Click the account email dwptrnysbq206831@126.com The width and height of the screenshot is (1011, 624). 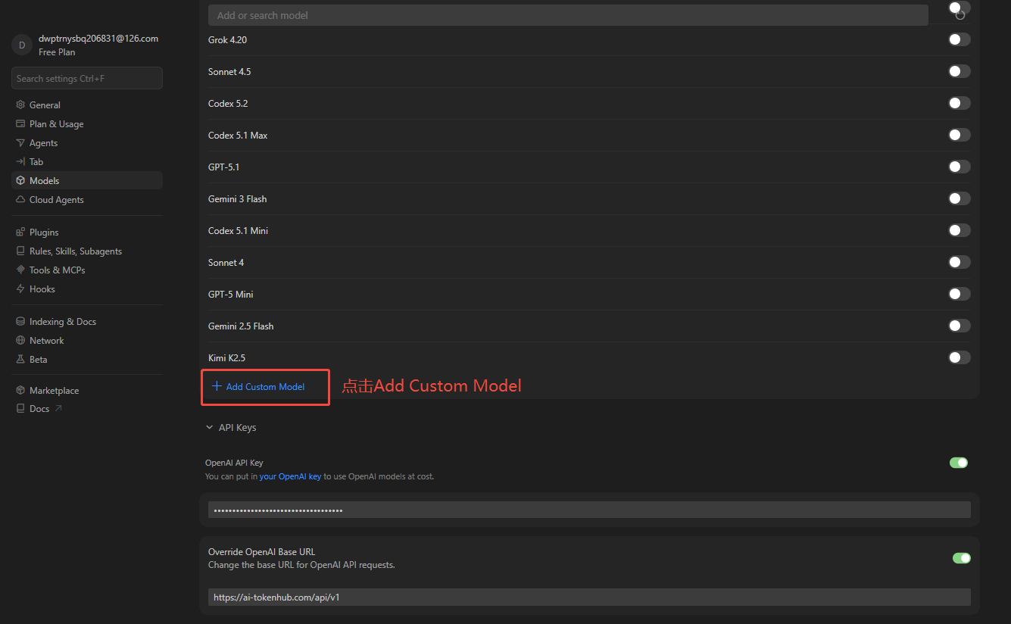tap(98, 39)
